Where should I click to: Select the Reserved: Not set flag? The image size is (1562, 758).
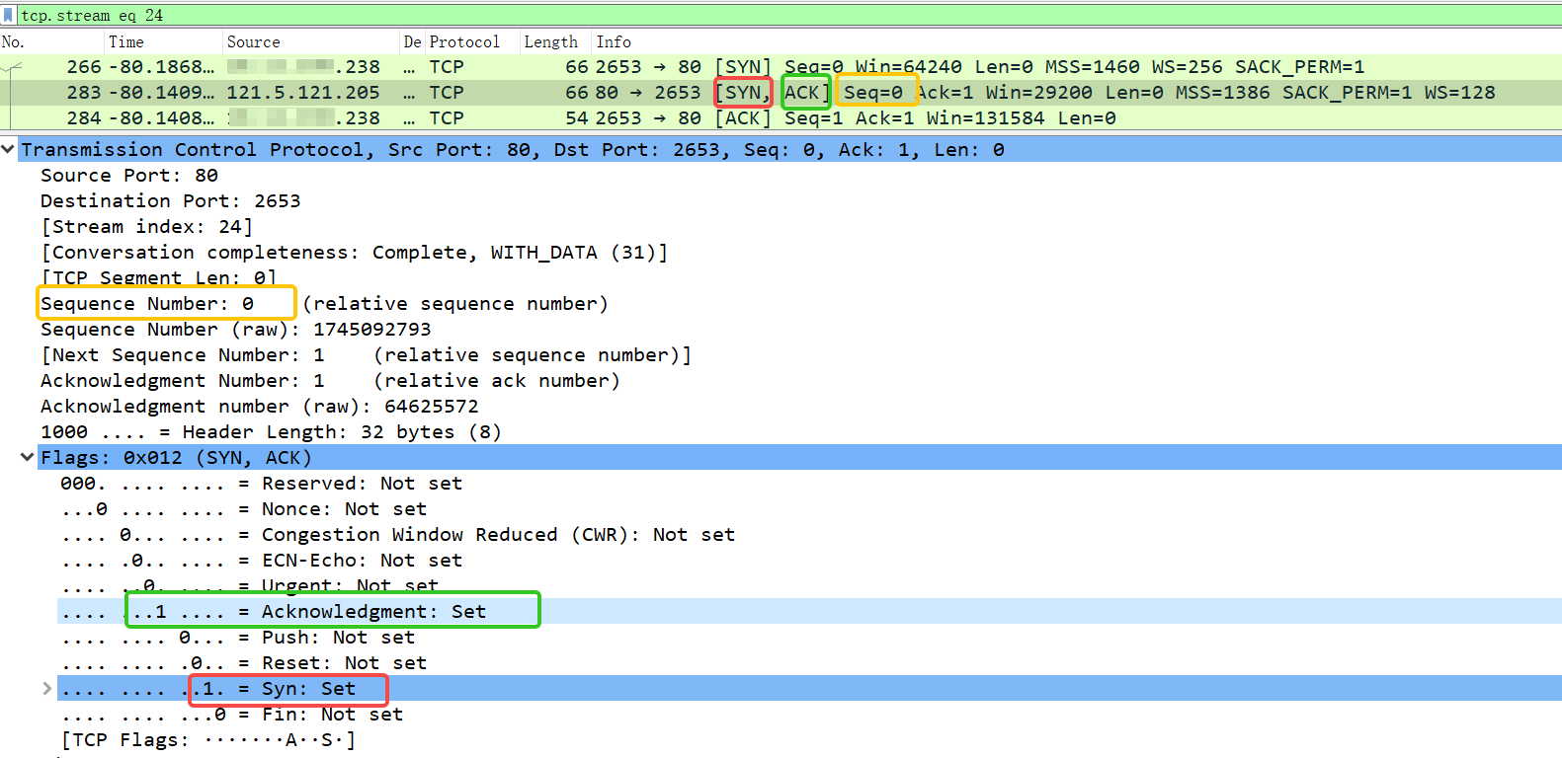pos(261,483)
